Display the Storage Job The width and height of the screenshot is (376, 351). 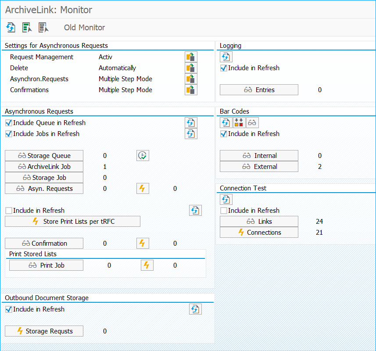pos(44,178)
